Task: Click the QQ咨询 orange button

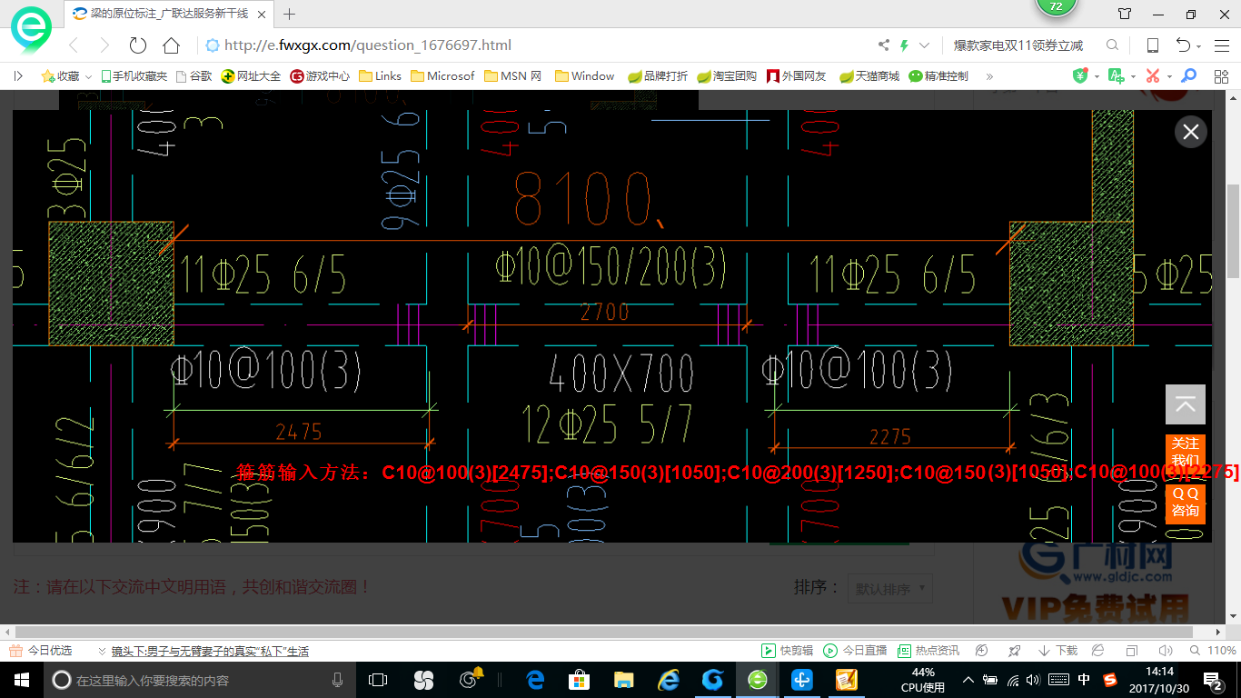Action: pyautogui.click(x=1186, y=503)
